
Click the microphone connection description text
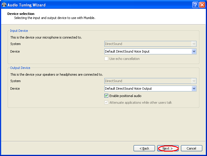tap(46, 37)
